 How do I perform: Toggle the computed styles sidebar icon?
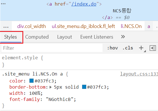[x=153, y=48]
